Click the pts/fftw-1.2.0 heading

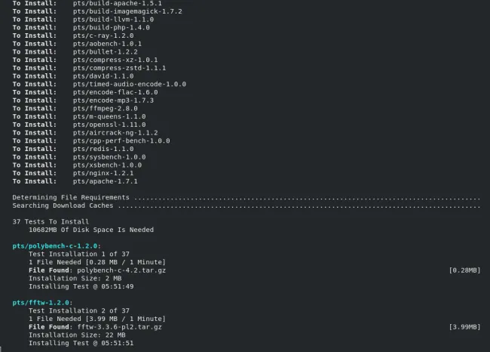click(42, 303)
